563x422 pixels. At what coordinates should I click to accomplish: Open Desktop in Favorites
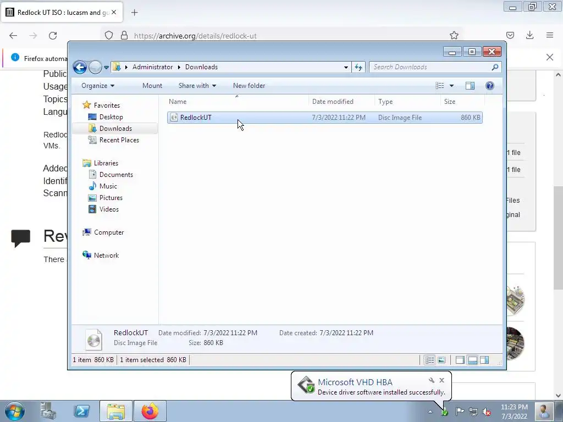click(111, 117)
